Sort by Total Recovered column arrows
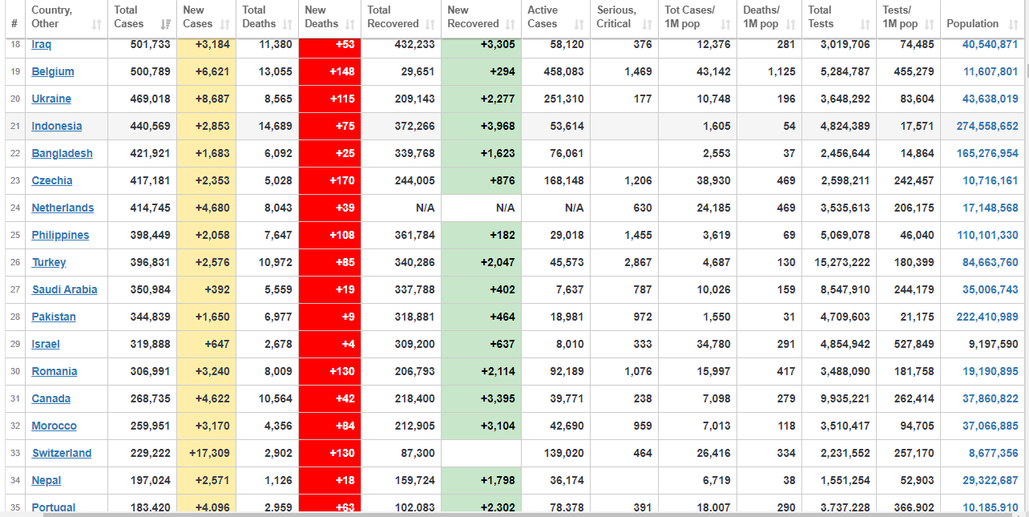The height and width of the screenshot is (517, 1029). 430,25
